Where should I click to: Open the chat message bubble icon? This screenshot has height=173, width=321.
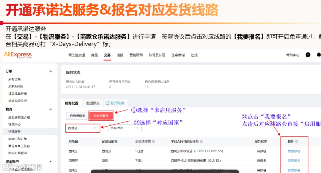pos(308,55)
